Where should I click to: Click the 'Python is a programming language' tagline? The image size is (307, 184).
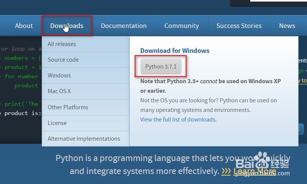[173, 164]
